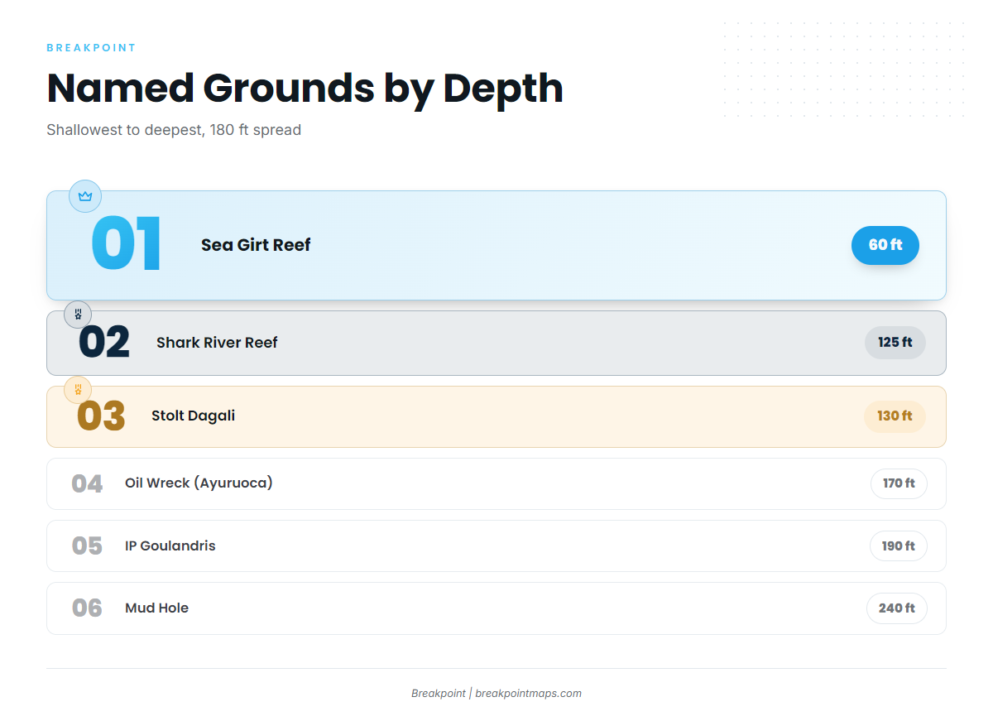Screen dimensions: 993x721
Task: Select the 60 ft depth badge
Action: point(885,245)
